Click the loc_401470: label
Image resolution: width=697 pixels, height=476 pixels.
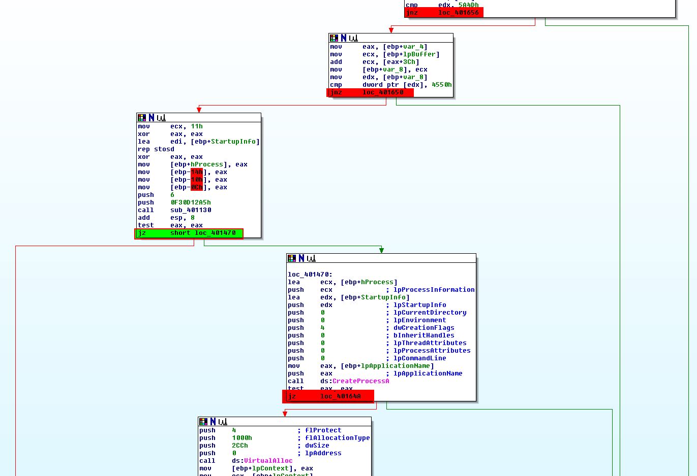click(x=310, y=275)
